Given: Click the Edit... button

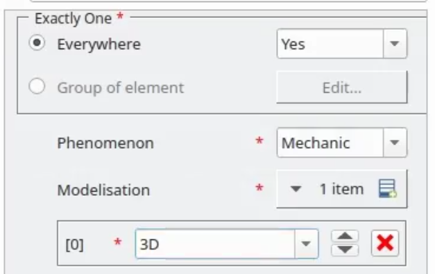Looking at the screenshot, I should click(342, 87).
